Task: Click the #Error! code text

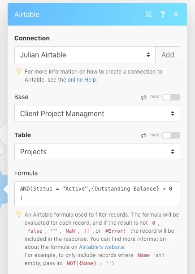Action: [x=115, y=231]
